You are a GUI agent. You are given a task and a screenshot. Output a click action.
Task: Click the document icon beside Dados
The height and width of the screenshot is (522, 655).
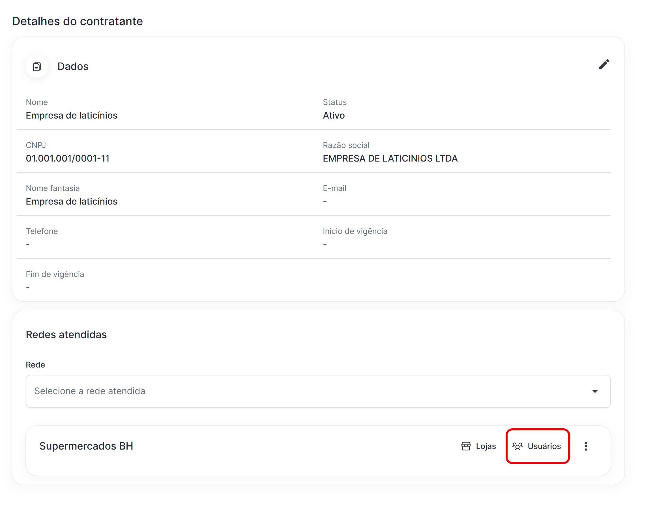(37, 66)
